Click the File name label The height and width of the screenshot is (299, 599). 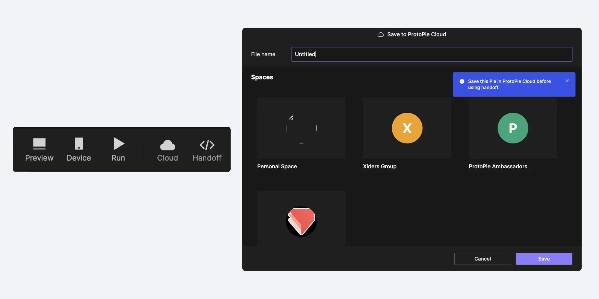click(263, 54)
